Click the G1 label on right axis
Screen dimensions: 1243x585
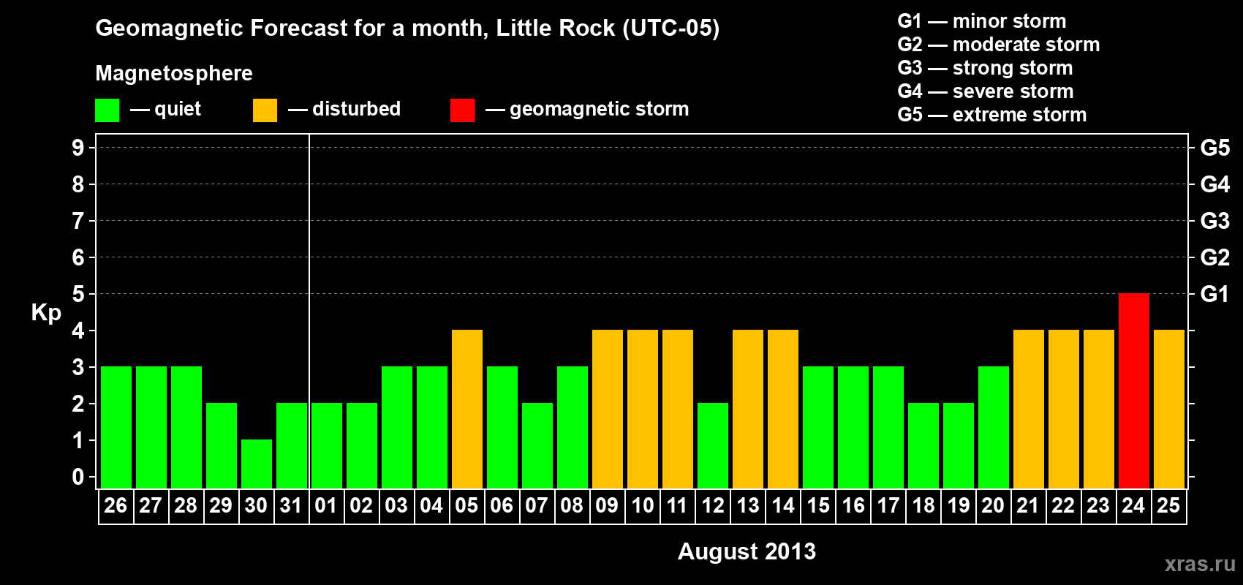tap(1214, 294)
